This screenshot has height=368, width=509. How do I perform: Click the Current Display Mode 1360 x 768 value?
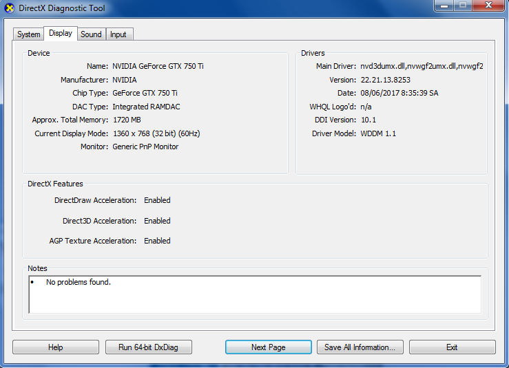(156, 133)
